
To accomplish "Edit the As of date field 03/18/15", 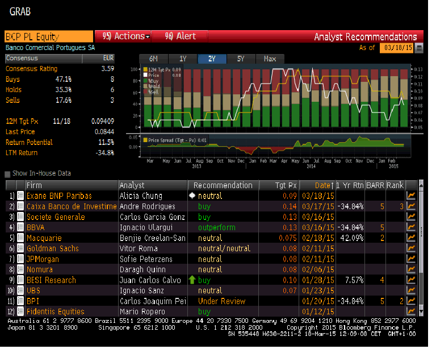I will coord(397,48).
